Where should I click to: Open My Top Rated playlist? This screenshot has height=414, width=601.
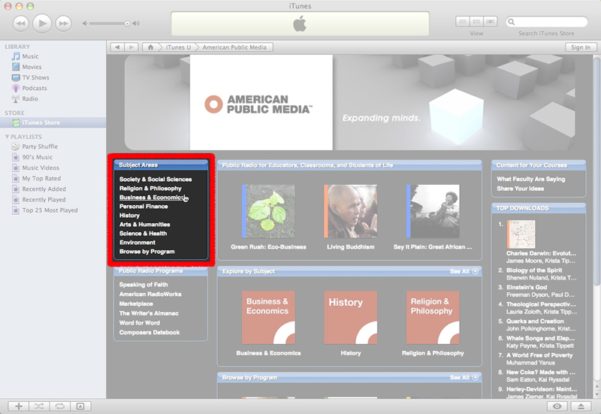pos(41,179)
